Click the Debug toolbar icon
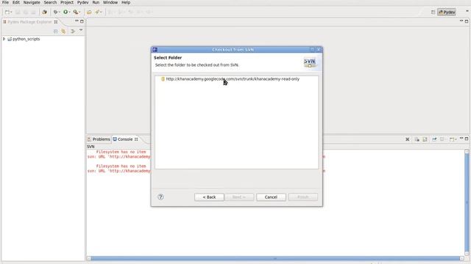Image resolution: width=471 pixels, height=264 pixels. [55, 12]
